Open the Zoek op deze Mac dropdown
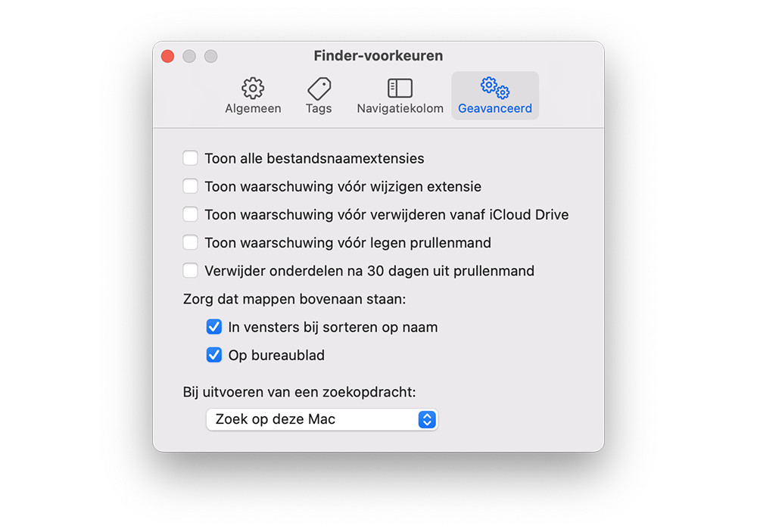Screen dimensions: 757x532 [322, 419]
